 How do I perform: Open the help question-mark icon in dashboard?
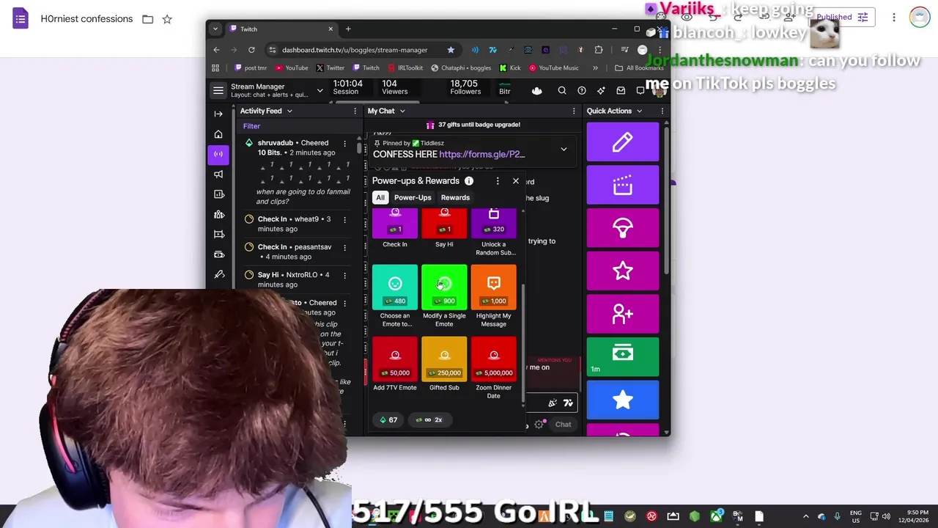click(582, 91)
